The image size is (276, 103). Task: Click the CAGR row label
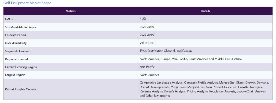(9, 19)
